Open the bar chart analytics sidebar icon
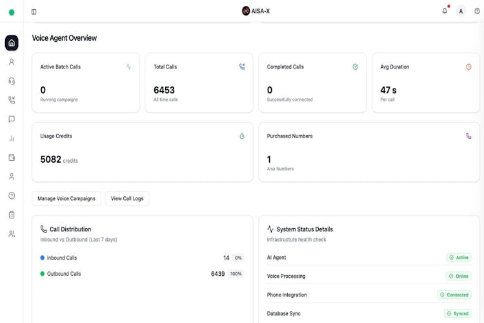 pyautogui.click(x=12, y=138)
